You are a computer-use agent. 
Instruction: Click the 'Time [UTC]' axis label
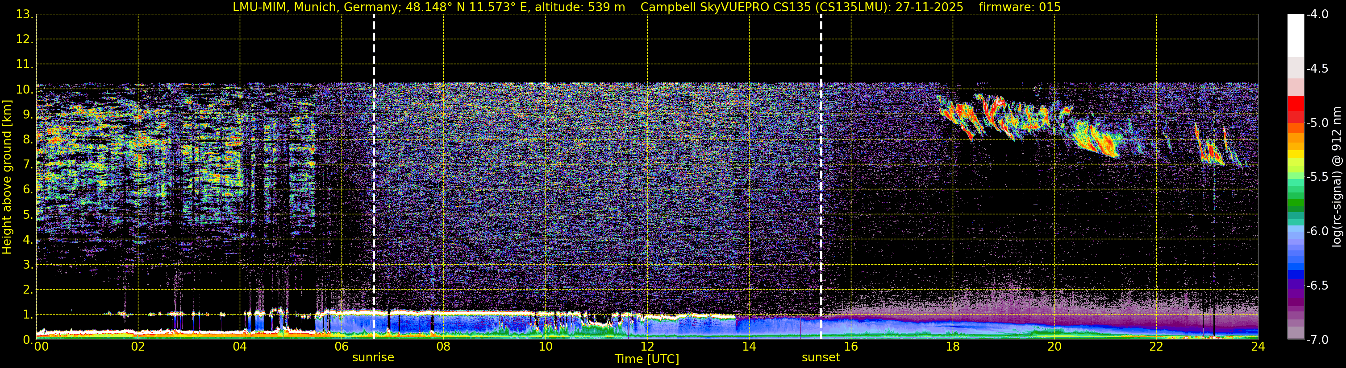(647, 359)
